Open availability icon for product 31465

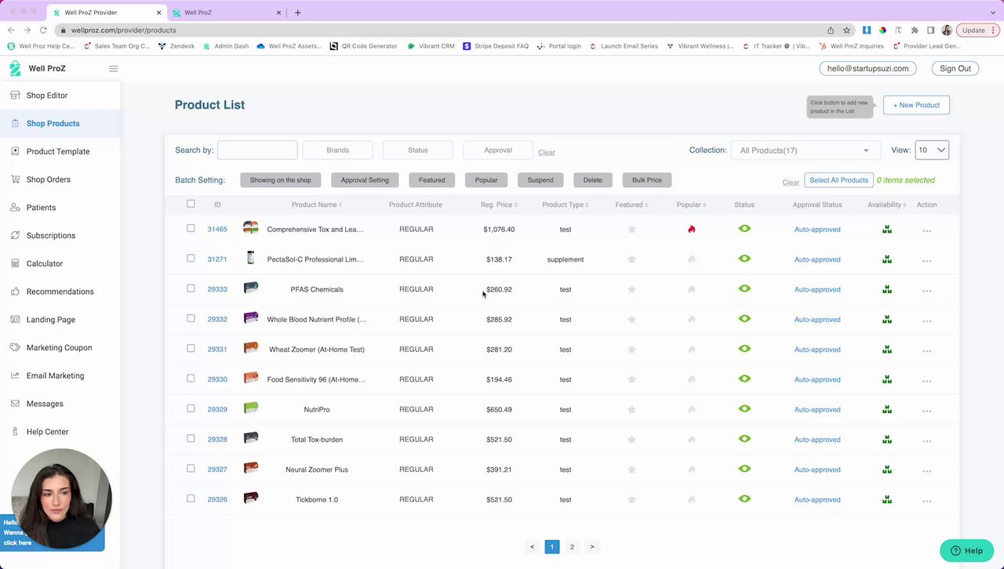pos(886,230)
